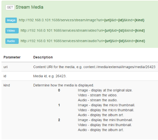Click the Stream Media heading
158x140 pixels.
pyautogui.click(x=29, y=7)
